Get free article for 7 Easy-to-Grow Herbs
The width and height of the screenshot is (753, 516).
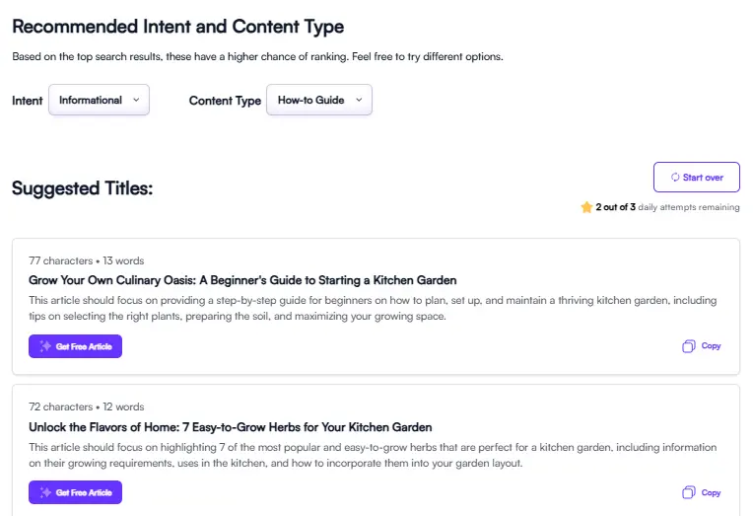(76, 492)
